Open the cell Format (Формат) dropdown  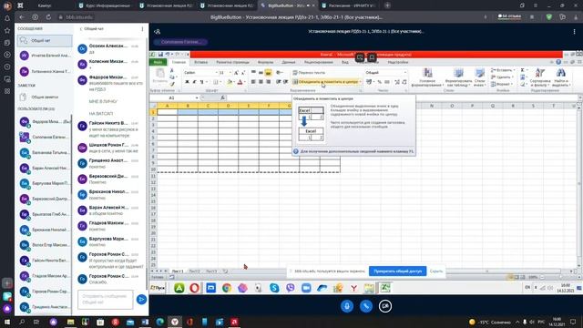coord(502,84)
